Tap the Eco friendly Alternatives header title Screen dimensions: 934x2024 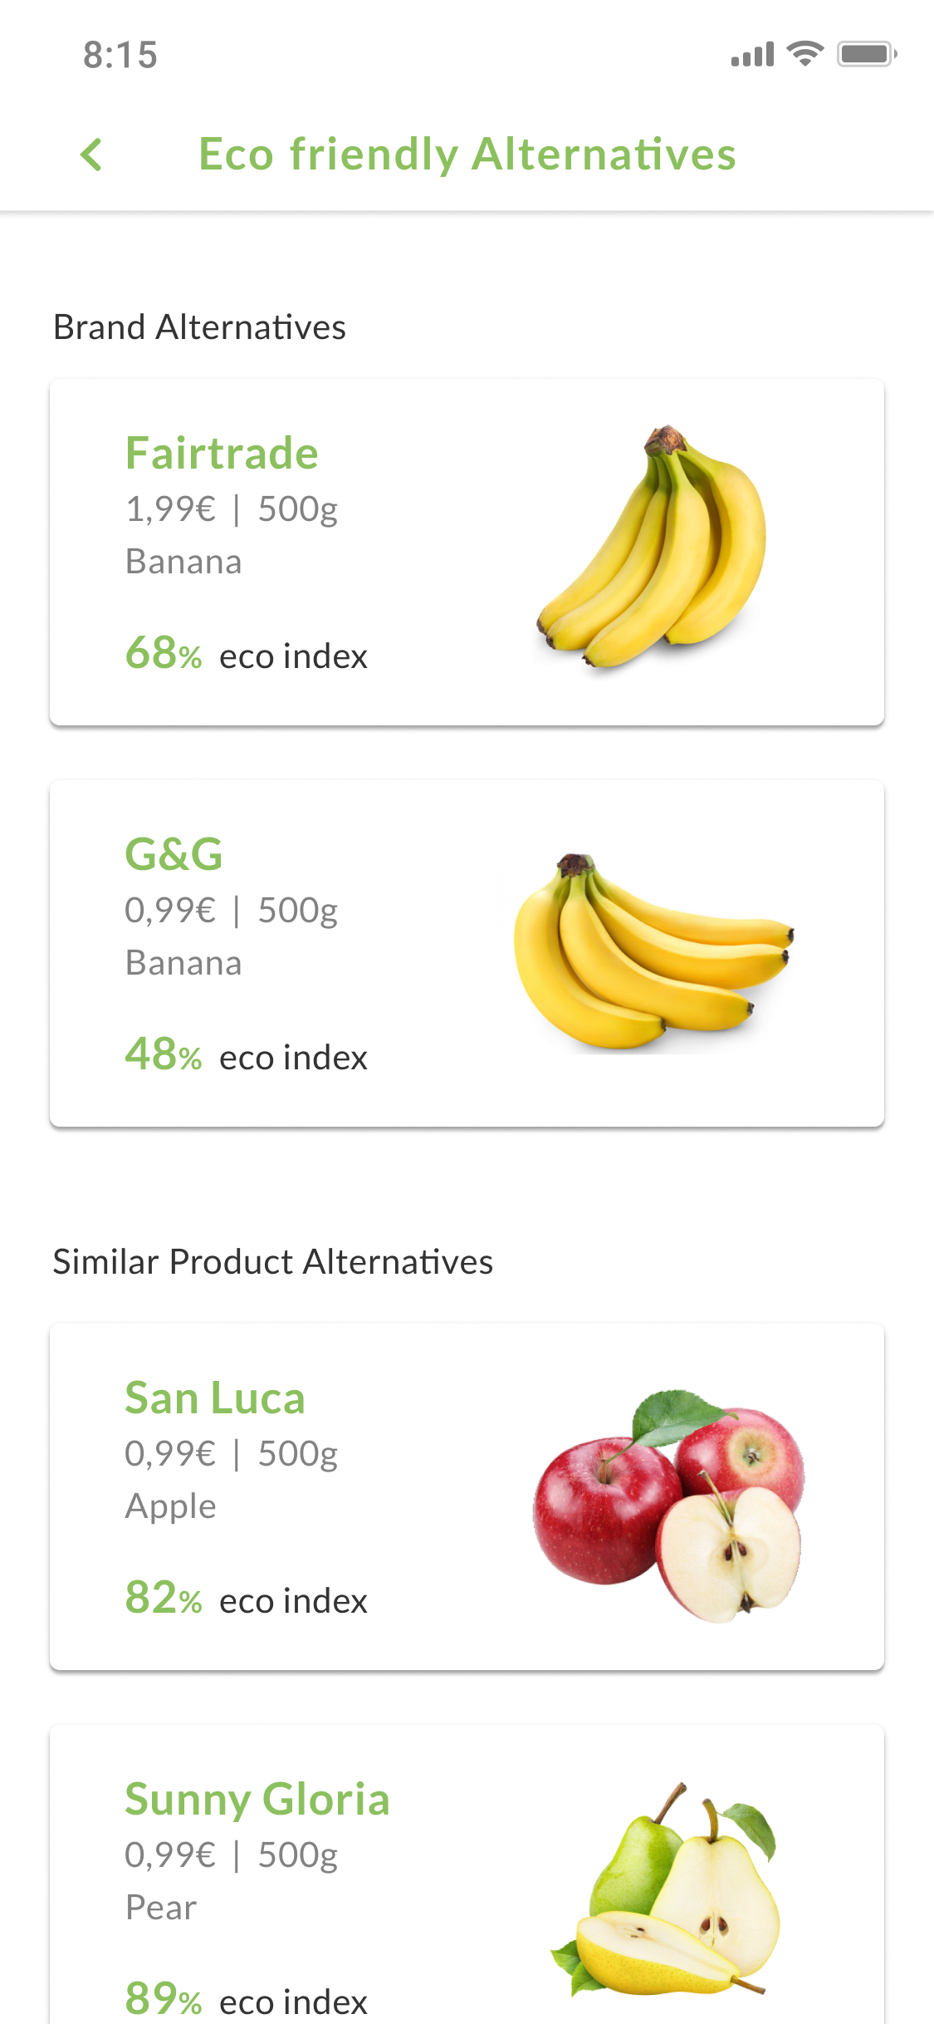point(467,155)
